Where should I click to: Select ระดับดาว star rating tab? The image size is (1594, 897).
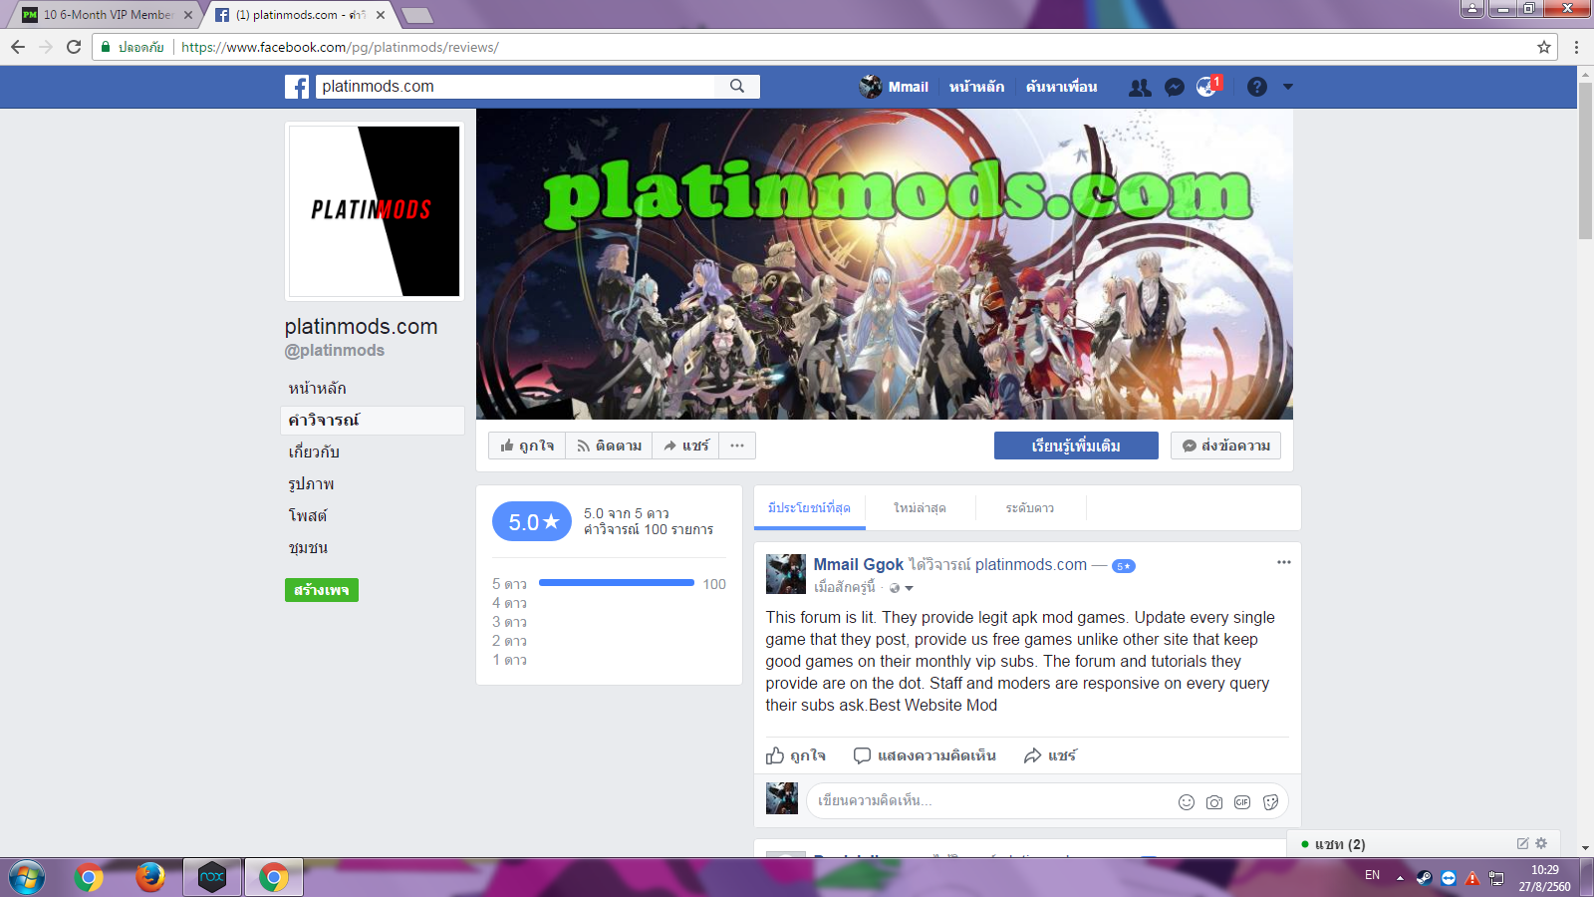1030,508
